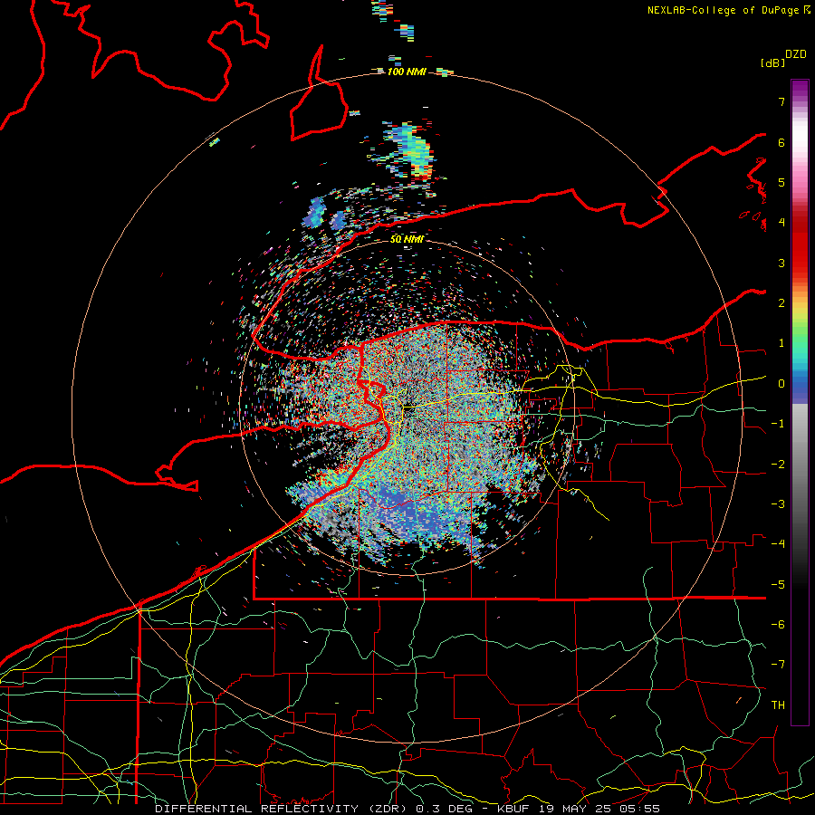This screenshot has height=815, width=815.
Task: Click the 100 NMI range ring label
Action: (x=407, y=72)
